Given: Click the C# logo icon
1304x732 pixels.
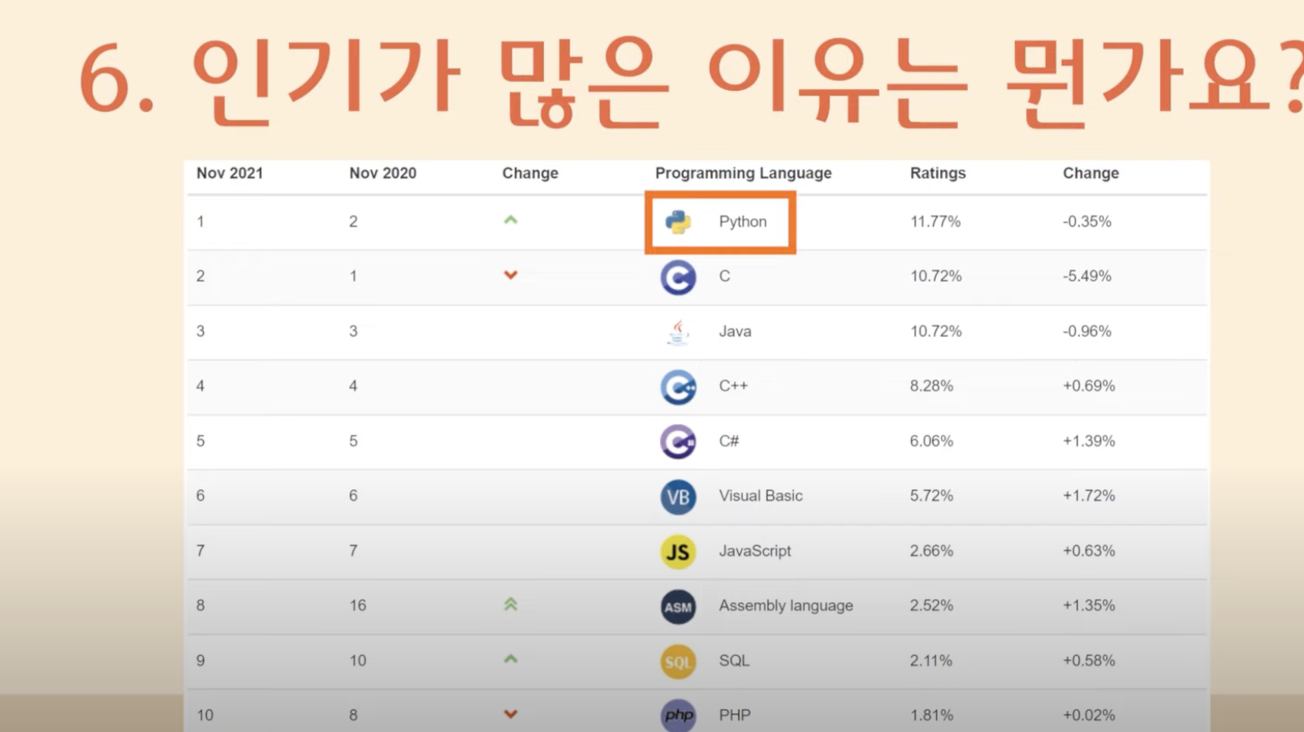Looking at the screenshot, I should click(x=678, y=441).
